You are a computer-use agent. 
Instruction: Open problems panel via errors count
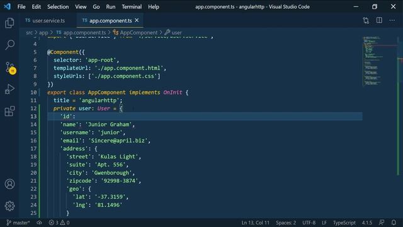[54, 223]
